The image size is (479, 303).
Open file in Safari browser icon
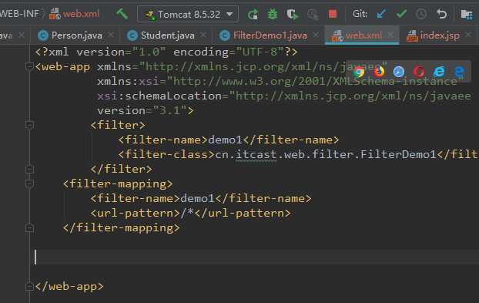click(399, 72)
